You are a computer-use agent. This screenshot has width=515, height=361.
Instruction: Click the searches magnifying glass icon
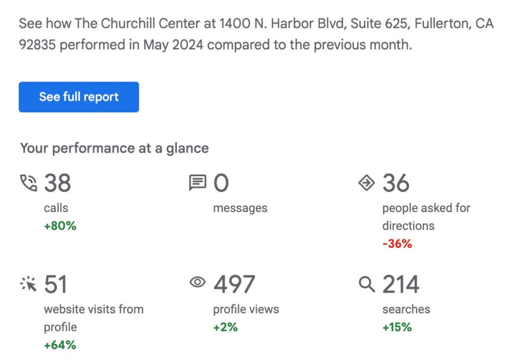(367, 284)
